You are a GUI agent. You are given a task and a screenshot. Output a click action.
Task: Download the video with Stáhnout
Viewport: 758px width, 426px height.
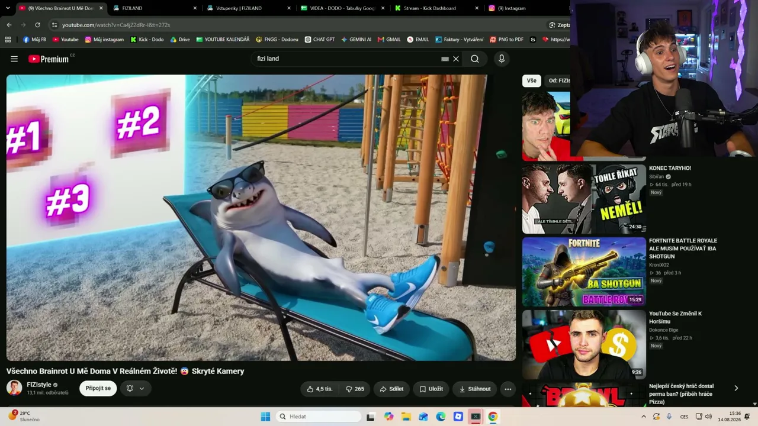coord(475,389)
